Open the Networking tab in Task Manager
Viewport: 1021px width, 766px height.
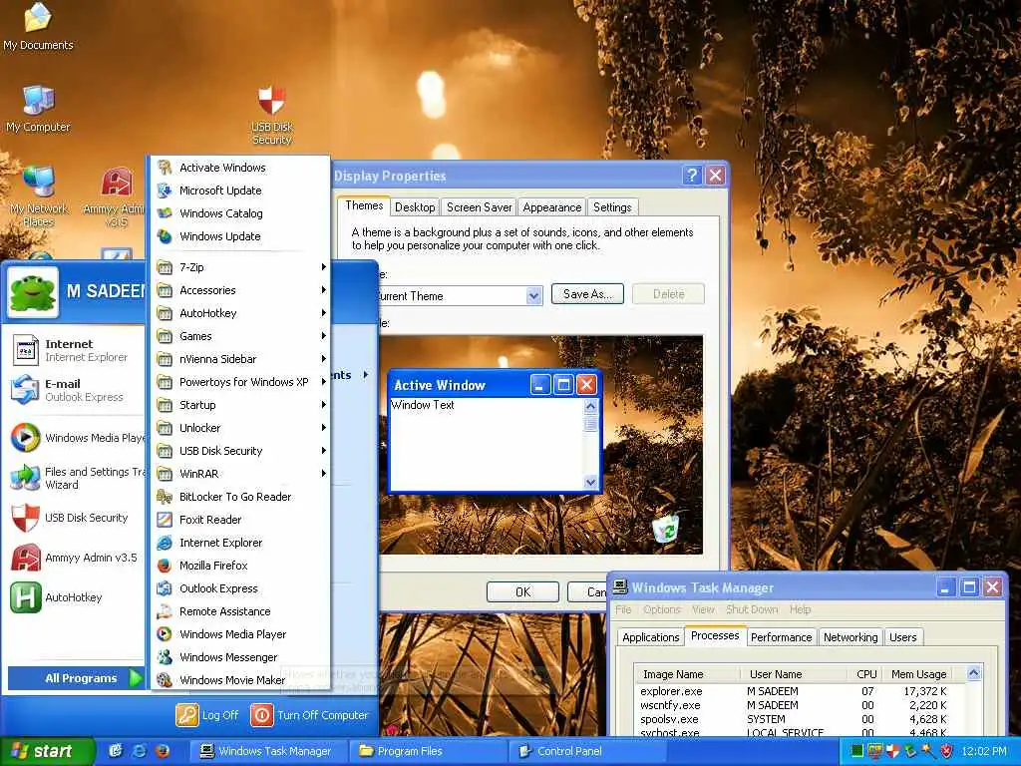point(851,637)
